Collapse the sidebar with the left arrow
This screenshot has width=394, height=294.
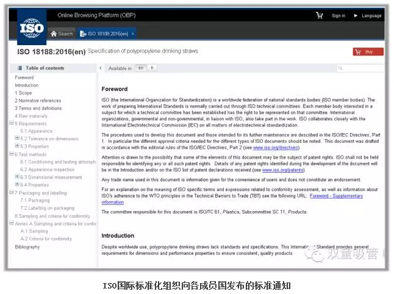[101, 68]
